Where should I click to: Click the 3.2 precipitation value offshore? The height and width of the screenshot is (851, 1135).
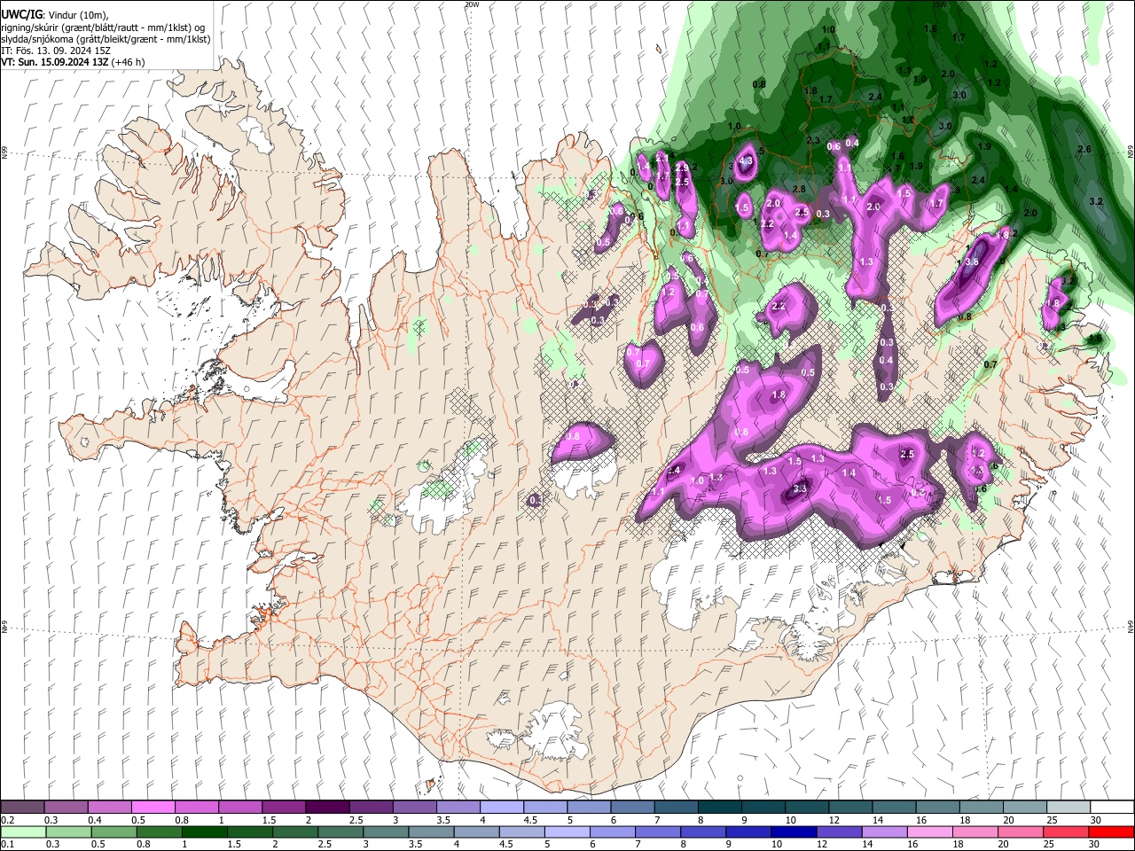(x=1095, y=201)
